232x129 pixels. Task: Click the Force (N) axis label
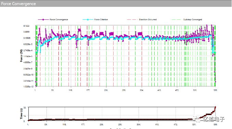(x=21, y=56)
